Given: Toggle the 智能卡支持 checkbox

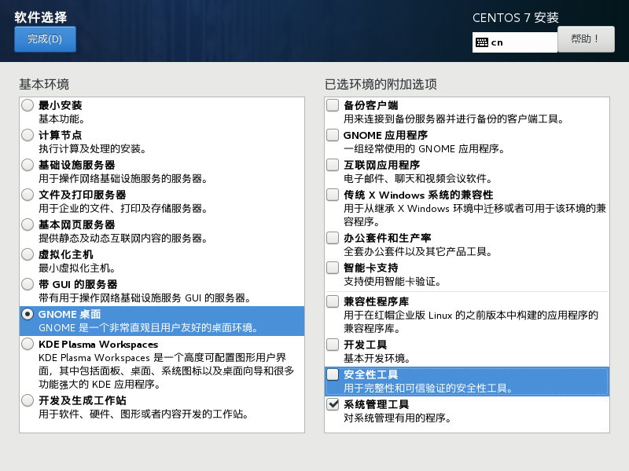Looking at the screenshot, I should 333,268.
